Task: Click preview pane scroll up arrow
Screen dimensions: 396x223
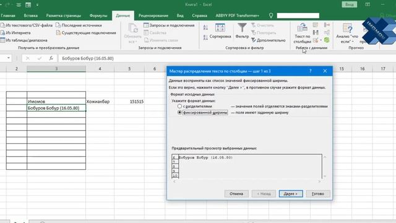Action: click(325, 157)
